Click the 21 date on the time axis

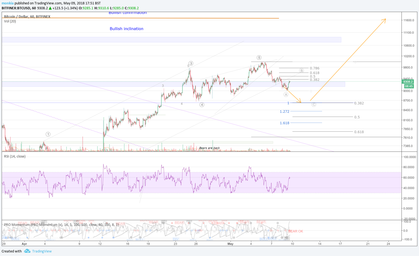pyautogui.click(x=368, y=244)
